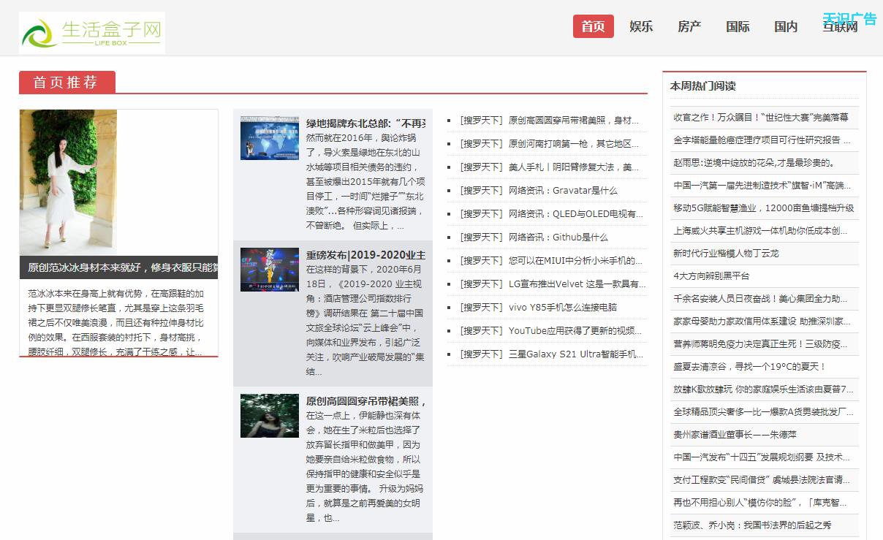Open list item 网络咨讯：Github是什么
This screenshot has height=540, width=883.
558,237
